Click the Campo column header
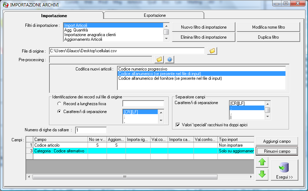Image resolution: width=308 pixels, height=191 pixels. (x=60, y=139)
